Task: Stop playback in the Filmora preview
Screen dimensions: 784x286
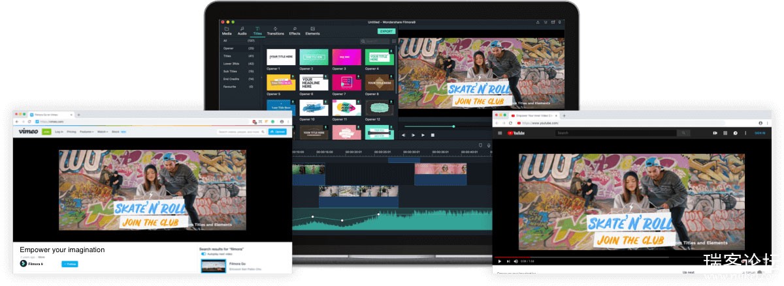Action: (433, 135)
